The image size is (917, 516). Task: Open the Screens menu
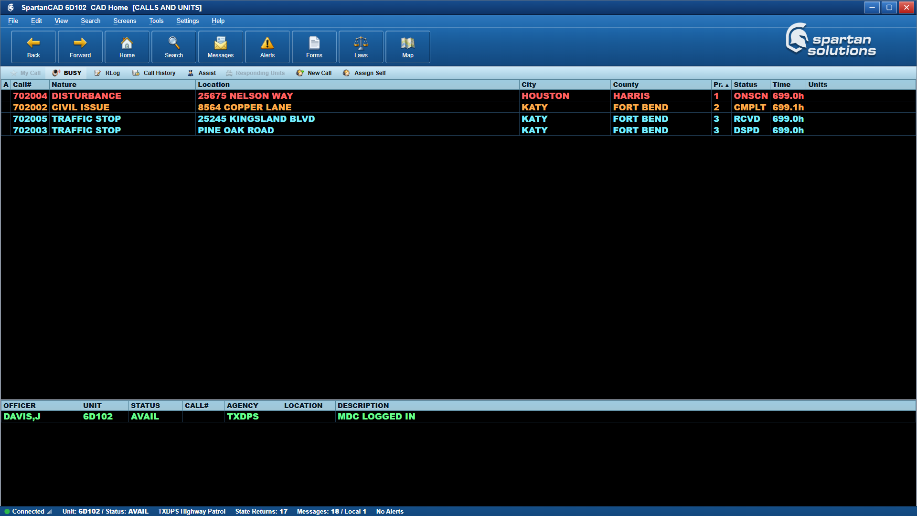click(125, 21)
